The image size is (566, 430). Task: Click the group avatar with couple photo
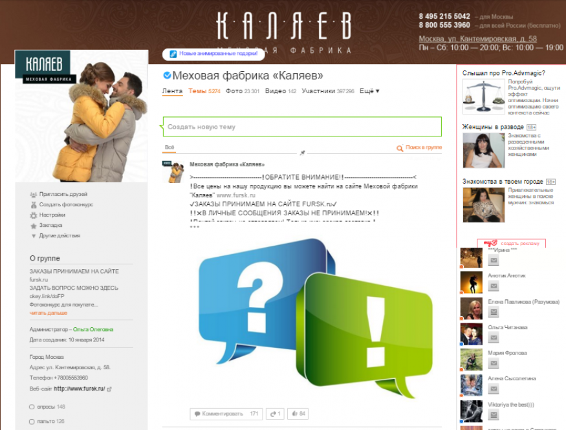tap(82, 116)
